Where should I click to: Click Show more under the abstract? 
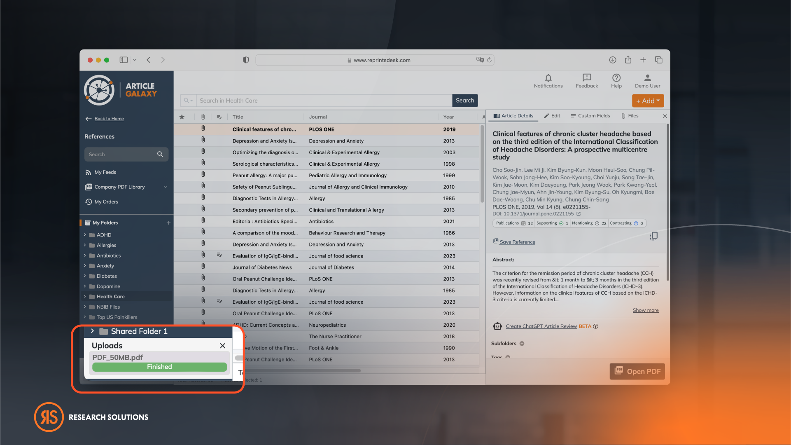pos(645,310)
